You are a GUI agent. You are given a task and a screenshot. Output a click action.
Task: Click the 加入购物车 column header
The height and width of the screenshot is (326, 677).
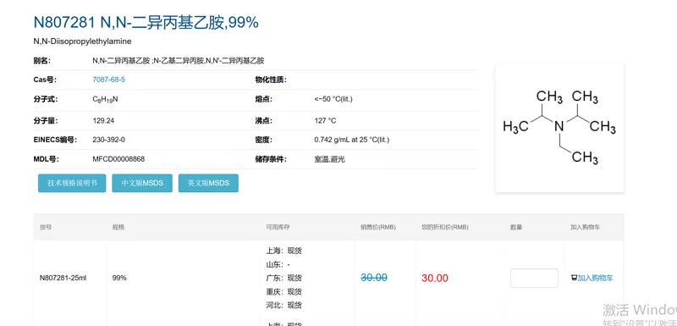[585, 227]
